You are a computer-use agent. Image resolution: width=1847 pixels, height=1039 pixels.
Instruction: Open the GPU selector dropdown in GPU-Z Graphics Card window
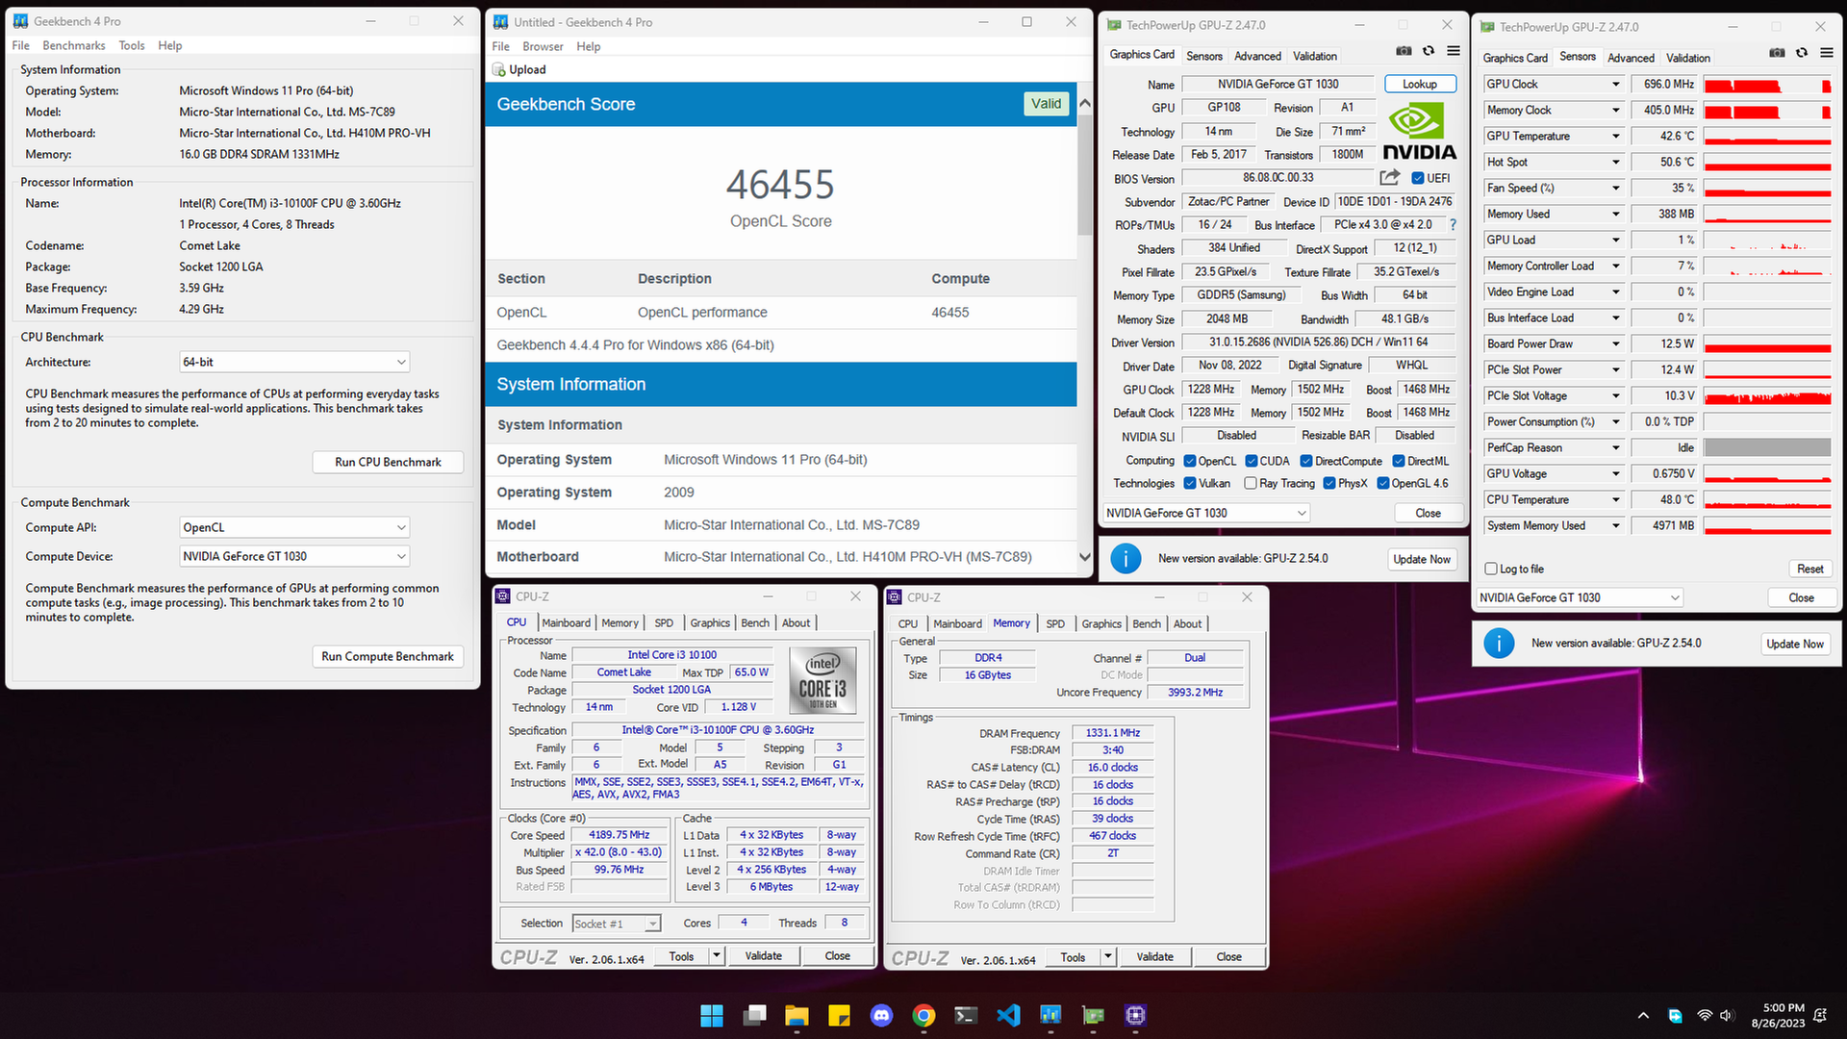(x=1205, y=513)
